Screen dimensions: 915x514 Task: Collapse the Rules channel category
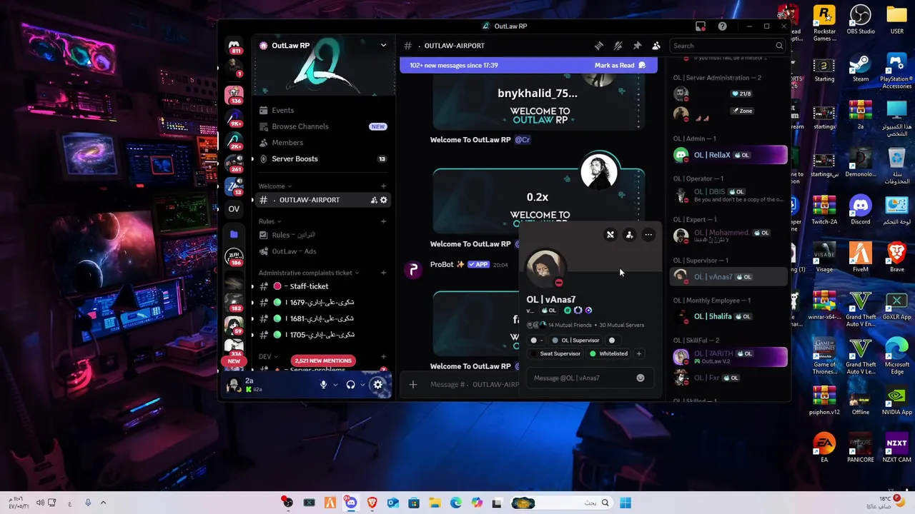[x=270, y=221]
